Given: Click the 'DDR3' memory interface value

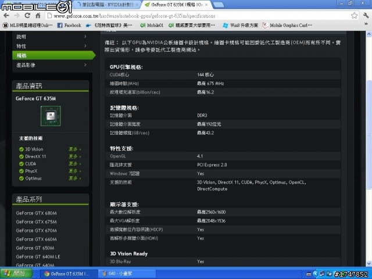Looking at the screenshot, I should pyautogui.click(x=202, y=115).
